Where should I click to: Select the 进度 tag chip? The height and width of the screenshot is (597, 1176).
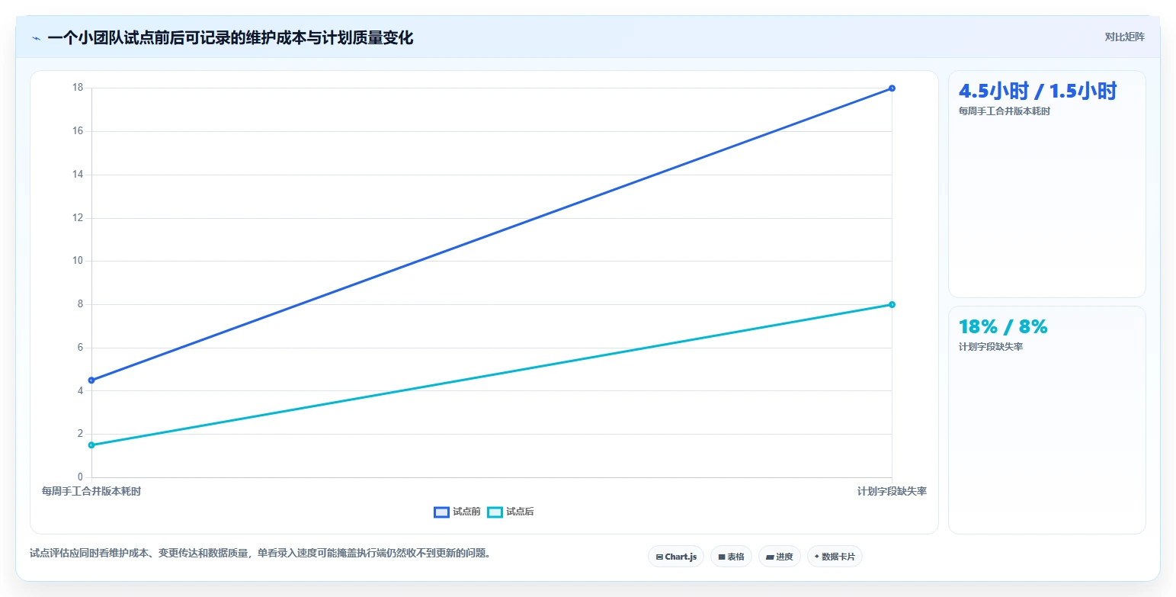click(780, 557)
